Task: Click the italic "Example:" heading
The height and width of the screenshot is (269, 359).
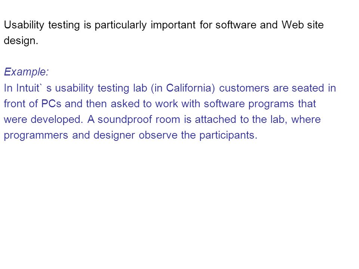Action: [26, 72]
